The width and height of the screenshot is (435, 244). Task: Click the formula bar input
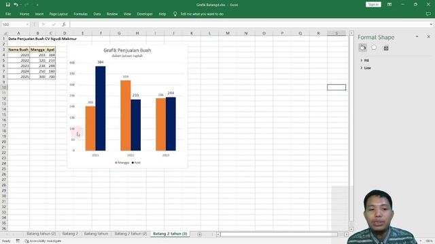pos(249,24)
